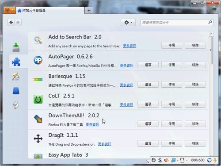
Task: Select the 附加元件管理員 tab
Action: [x=50, y=11]
